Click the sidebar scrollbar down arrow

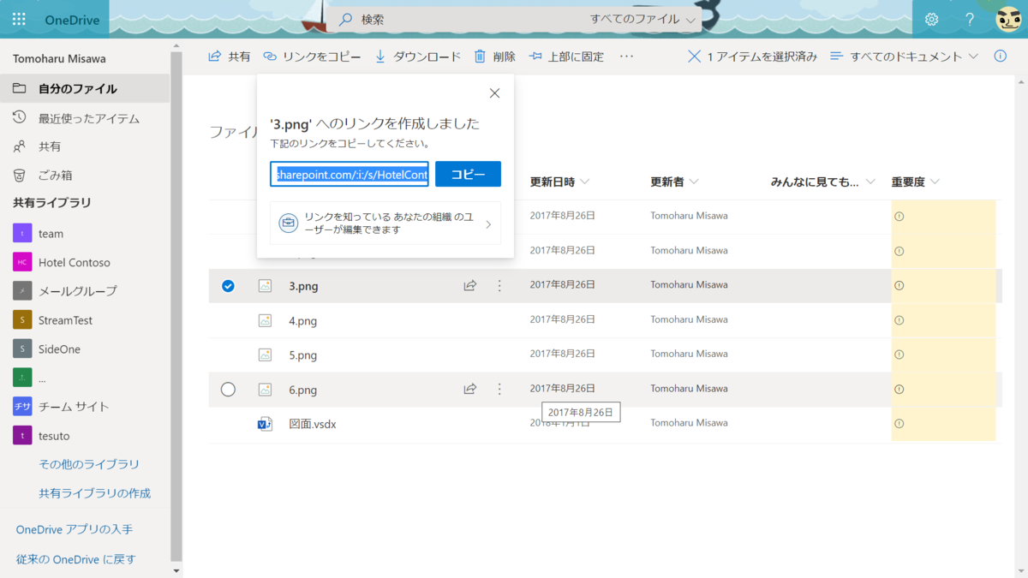[176, 570]
